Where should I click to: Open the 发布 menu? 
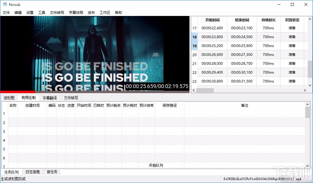[91, 13]
